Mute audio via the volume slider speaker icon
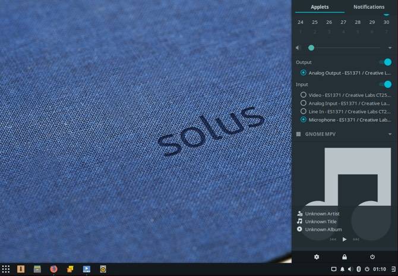Image resolution: width=398 pixels, height=276 pixels. click(x=298, y=48)
